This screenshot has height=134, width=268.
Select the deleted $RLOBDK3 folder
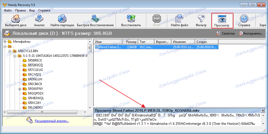35,108
